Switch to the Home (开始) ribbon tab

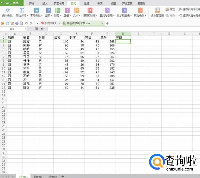pos(31,4)
